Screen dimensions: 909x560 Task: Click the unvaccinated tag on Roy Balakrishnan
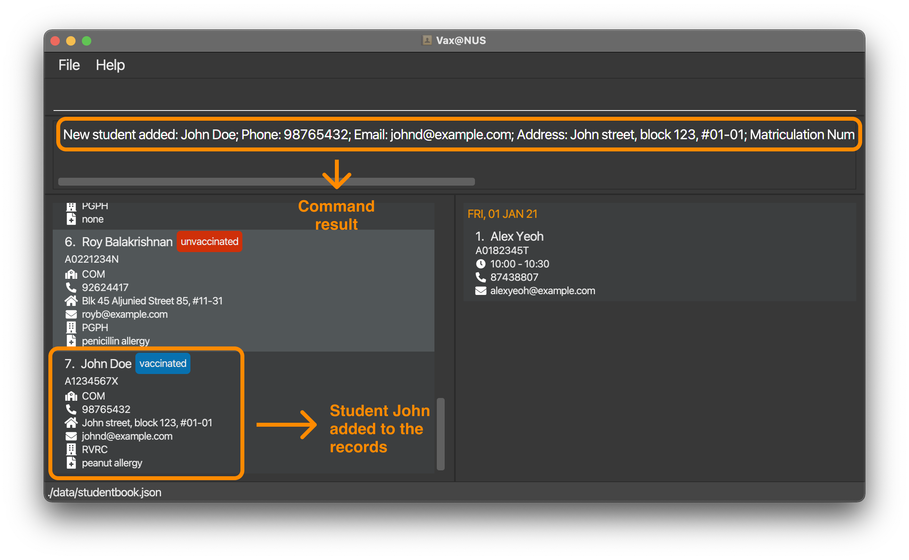click(209, 241)
